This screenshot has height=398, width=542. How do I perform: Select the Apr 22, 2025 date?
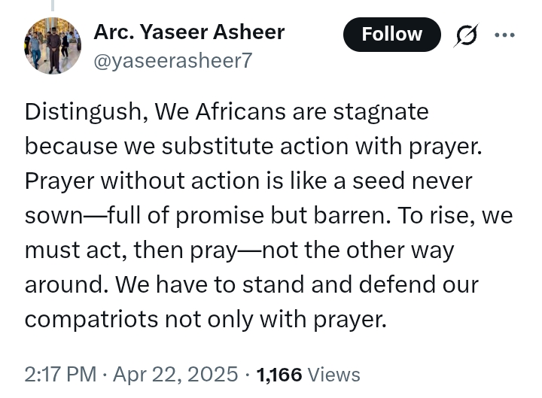(x=175, y=374)
